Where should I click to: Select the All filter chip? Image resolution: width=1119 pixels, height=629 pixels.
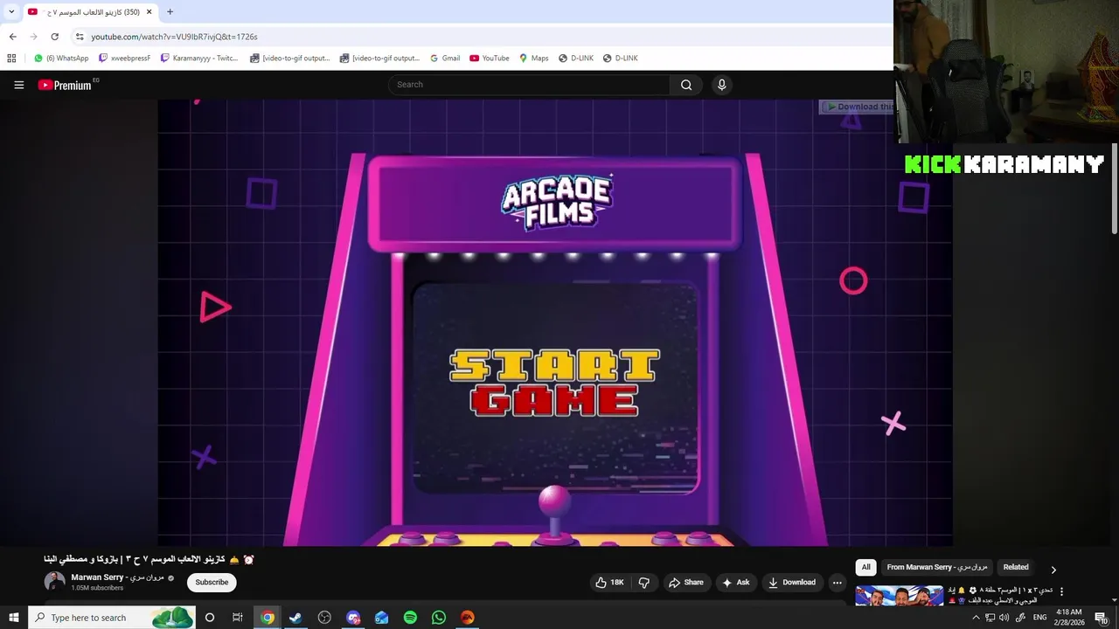865,567
